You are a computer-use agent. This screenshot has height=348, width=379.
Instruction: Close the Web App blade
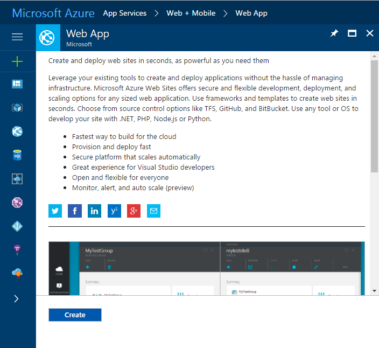click(370, 33)
